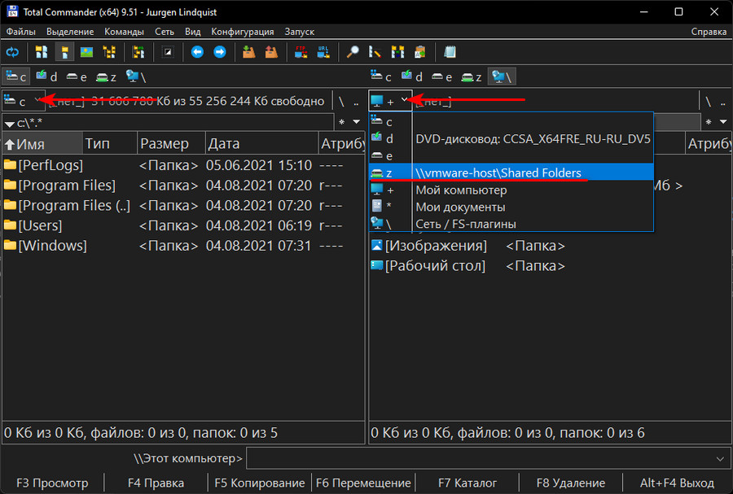This screenshot has width=733, height=494.
Task: Open the Запуск menu
Action: 300,32
